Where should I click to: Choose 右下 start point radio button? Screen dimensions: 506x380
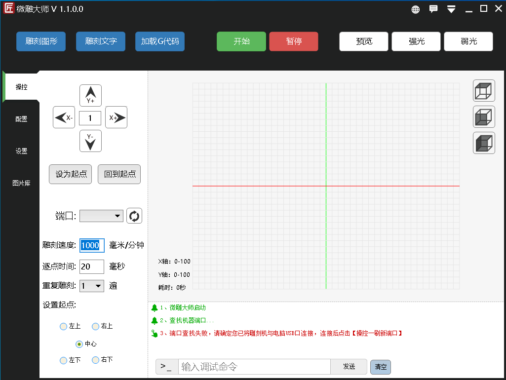click(x=96, y=360)
